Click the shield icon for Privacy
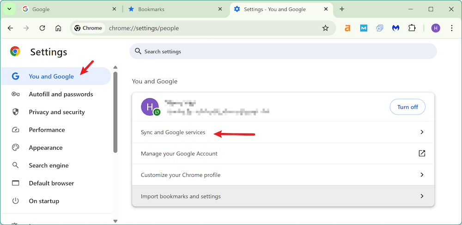The width and height of the screenshot is (462, 225). pyautogui.click(x=15, y=112)
